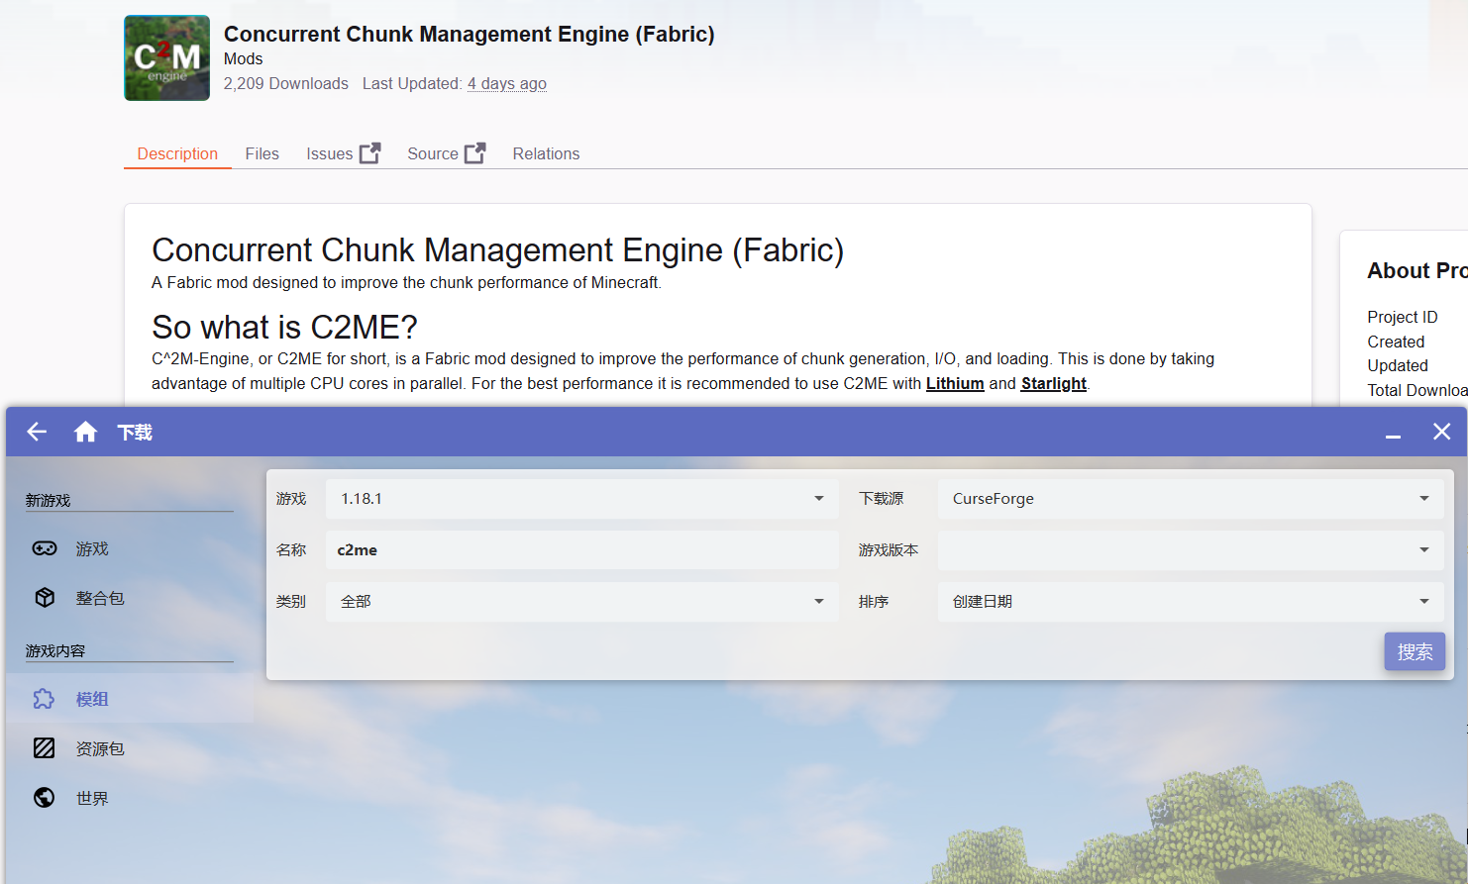Expand the 排序 dropdown showing 创建日期
1468x884 pixels.
(1191, 602)
